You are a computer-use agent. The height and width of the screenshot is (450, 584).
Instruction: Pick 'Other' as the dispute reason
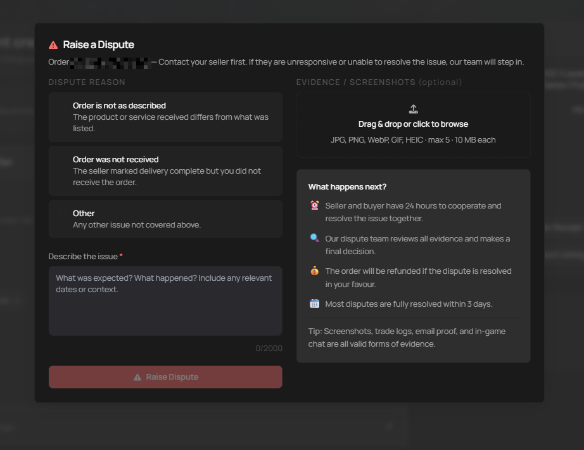[165, 219]
